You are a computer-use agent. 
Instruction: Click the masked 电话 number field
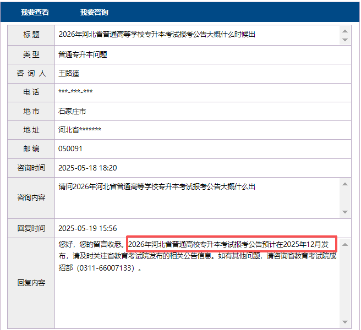point(75,92)
